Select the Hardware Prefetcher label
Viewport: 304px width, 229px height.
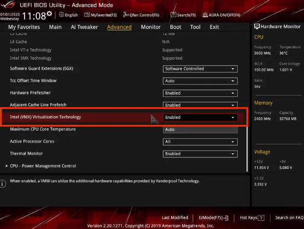click(x=30, y=93)
